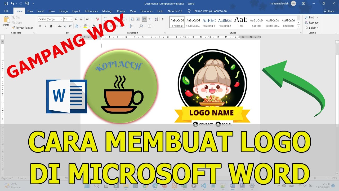Set right-to-left text direction
Image resolution: width=339 pixels, height=191 pixels.
pyautogui.click(x=150, y=19)
